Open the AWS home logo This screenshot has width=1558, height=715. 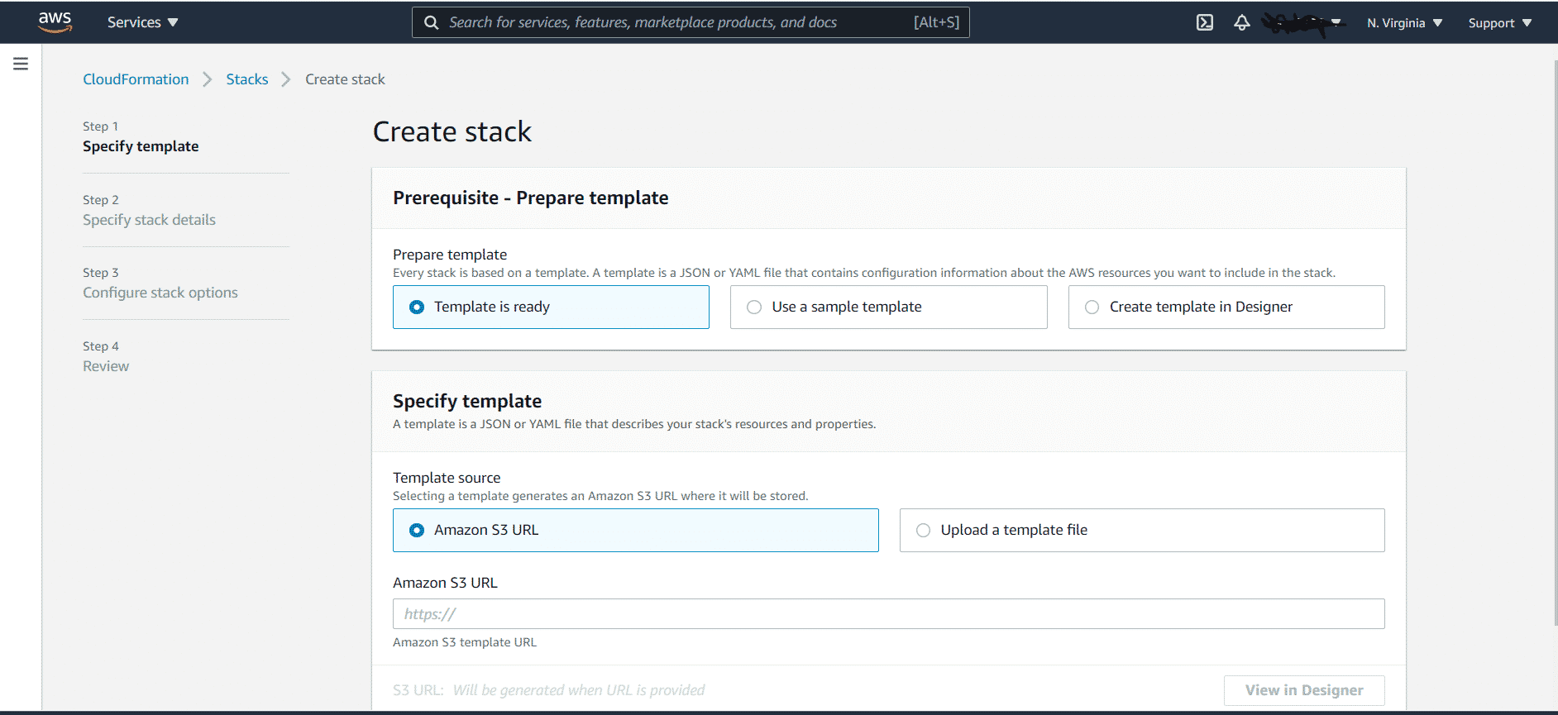[x=55, y=22]
